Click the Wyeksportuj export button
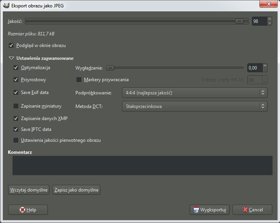The height and width of the screenshot is (223, 280). point(210,210)
